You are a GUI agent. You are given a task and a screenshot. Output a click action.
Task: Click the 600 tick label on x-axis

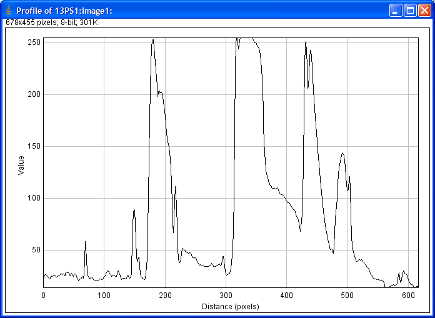407,295
